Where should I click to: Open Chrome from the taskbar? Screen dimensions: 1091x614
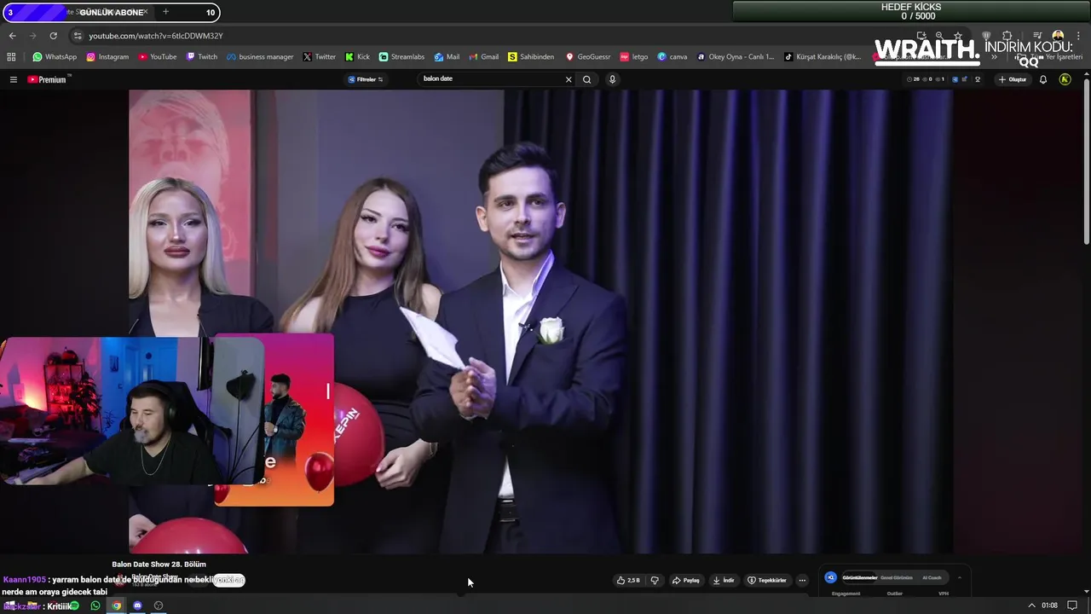pyautogui.click(x=117, y=605)
